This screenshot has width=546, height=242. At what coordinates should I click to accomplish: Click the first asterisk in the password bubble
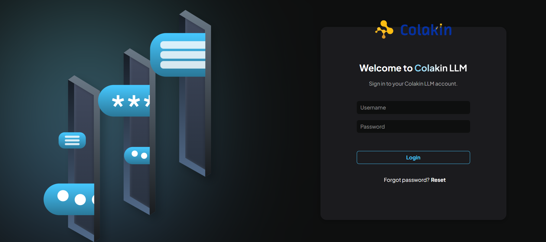click(x=118, y=101)
